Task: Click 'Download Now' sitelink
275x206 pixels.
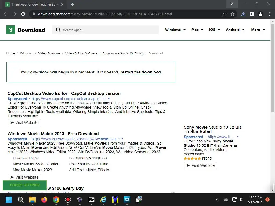Action: [26, 158]
